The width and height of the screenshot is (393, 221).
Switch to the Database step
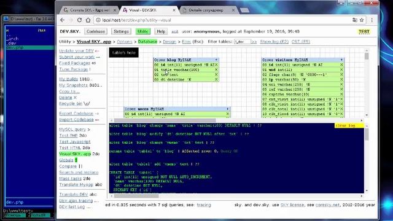tap(147, 42)
